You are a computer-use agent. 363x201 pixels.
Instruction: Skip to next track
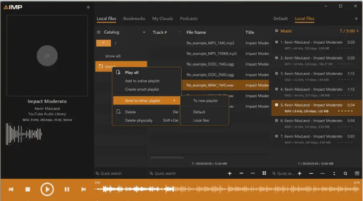pos(83,190)
